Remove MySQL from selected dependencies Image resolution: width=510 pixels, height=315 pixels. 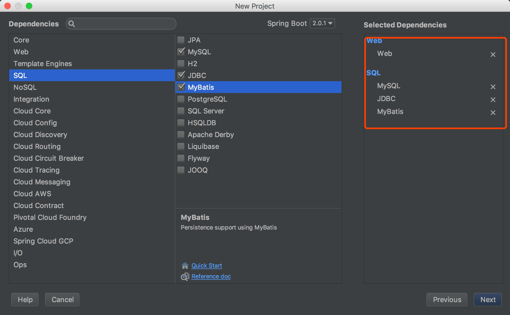493,87
